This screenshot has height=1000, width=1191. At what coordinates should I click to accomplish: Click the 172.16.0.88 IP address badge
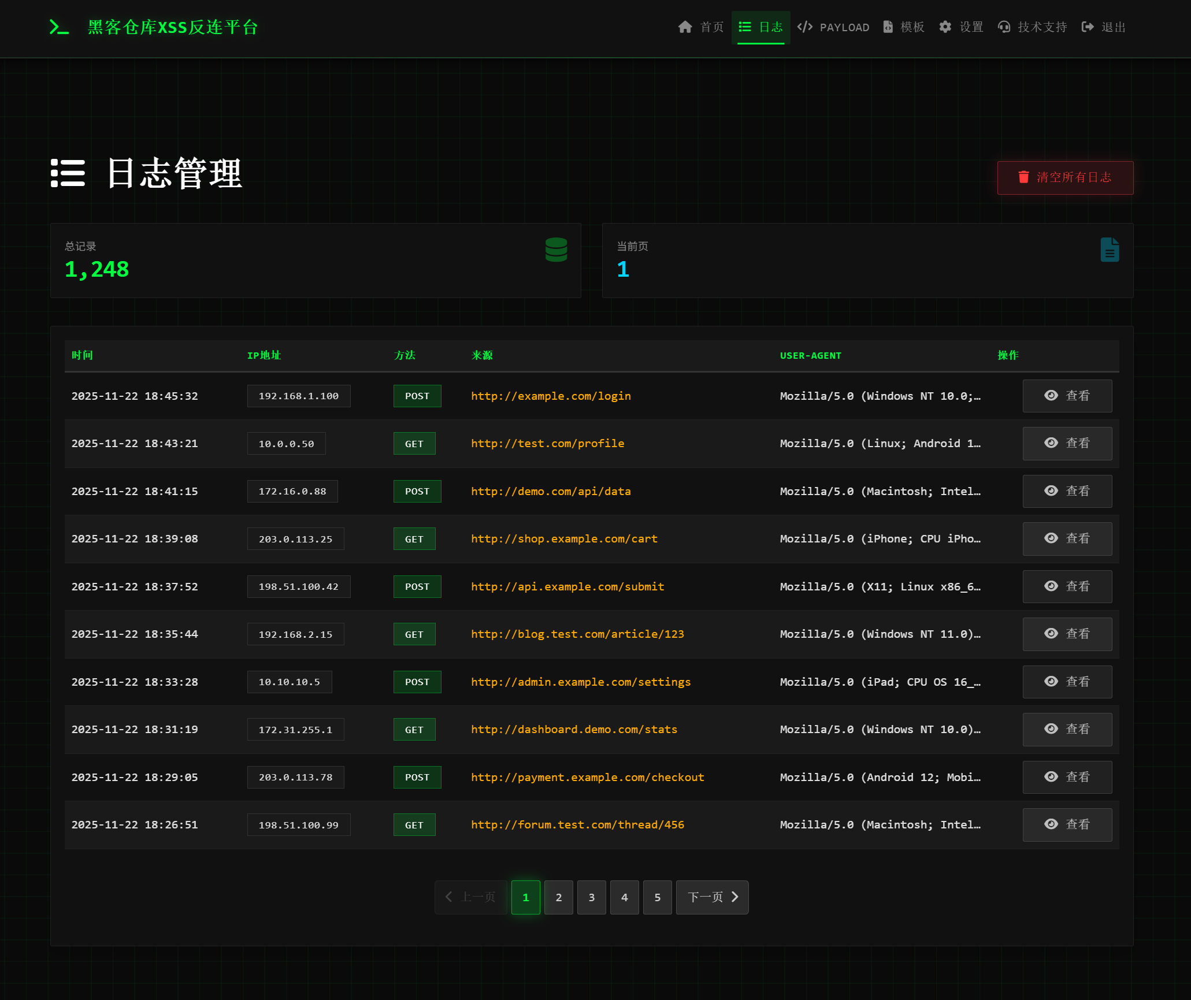tap(292, 491)
